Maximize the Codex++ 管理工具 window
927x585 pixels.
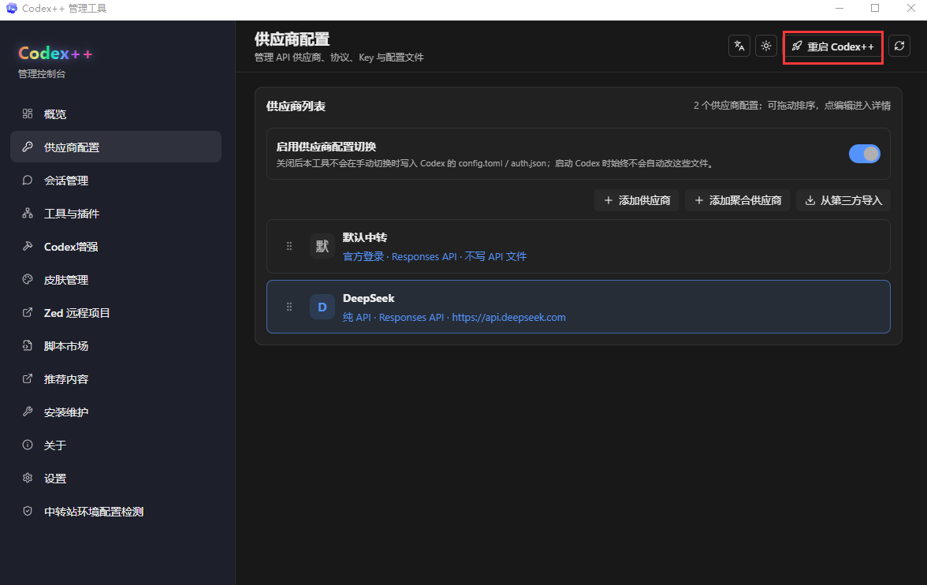pos(875,9)
